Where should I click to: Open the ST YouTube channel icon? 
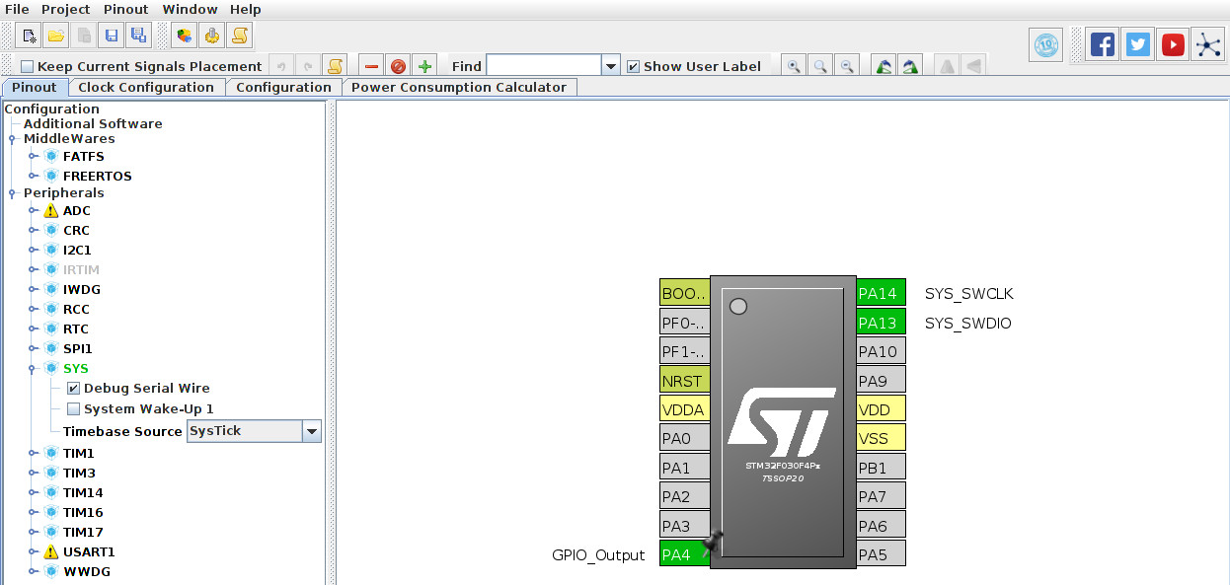coord(1173,44)
